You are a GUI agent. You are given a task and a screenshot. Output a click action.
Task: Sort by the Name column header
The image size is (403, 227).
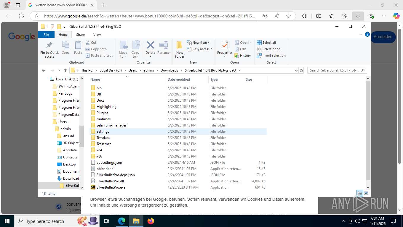[127, 79]
